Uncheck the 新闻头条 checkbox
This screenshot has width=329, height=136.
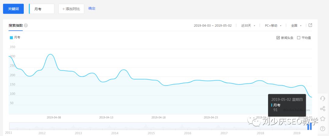coord(278,38)
